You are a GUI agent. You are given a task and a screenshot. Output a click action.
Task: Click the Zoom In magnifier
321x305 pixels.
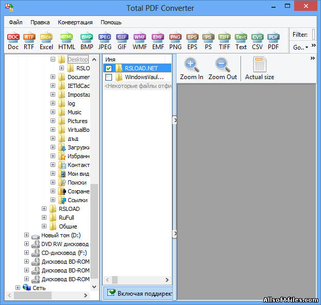(x=191, y=68)
